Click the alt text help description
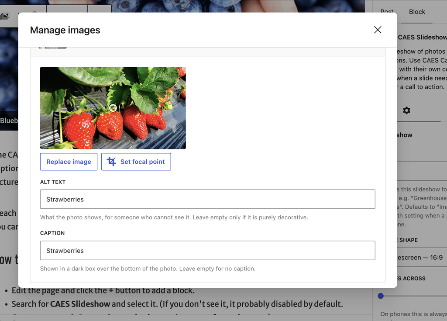Image resolution: width=447 pixels, height=321 pixels. point(174,217)
